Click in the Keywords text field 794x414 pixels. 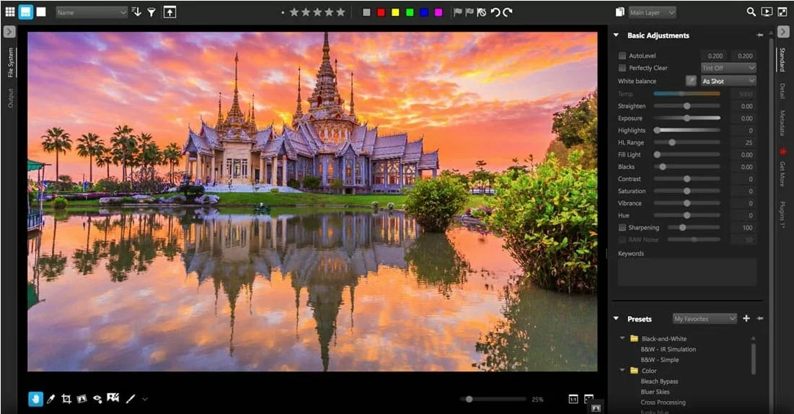687,272
